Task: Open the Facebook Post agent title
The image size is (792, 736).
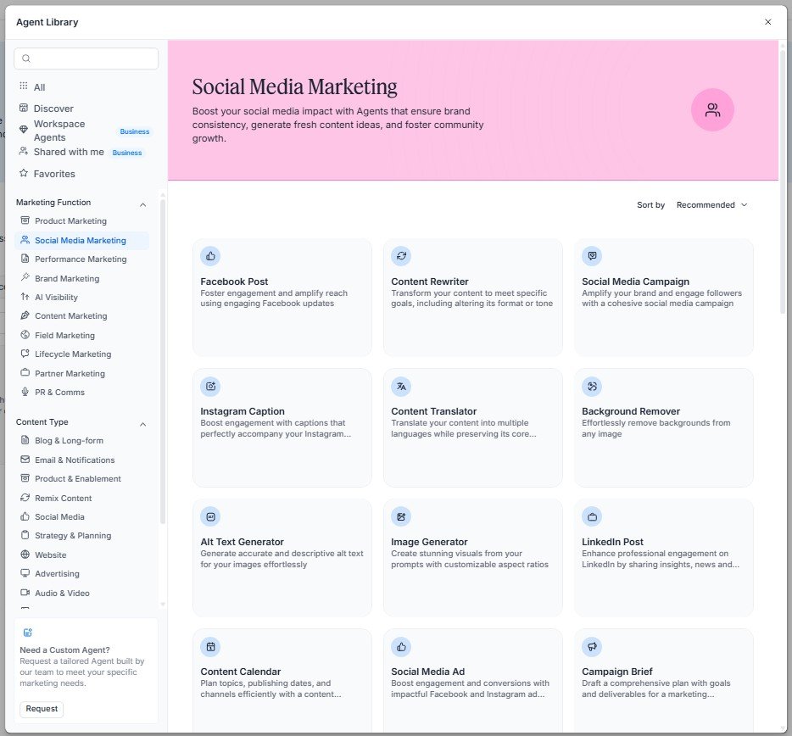Action: click(x=234, y=282)
